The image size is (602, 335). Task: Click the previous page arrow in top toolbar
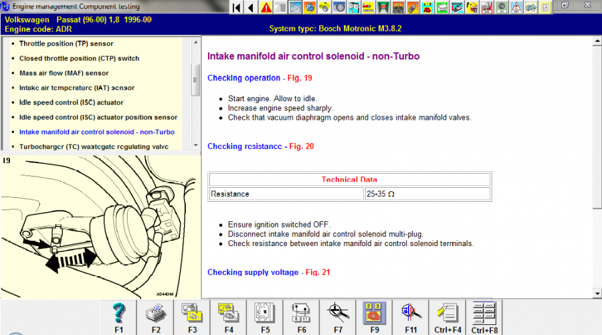(x=251, y=7)
